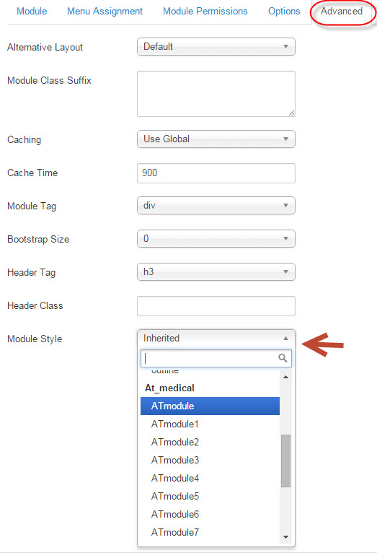The image size is (377, 553).
Task: Switch to the Module tab
Action: pos(32,12)
